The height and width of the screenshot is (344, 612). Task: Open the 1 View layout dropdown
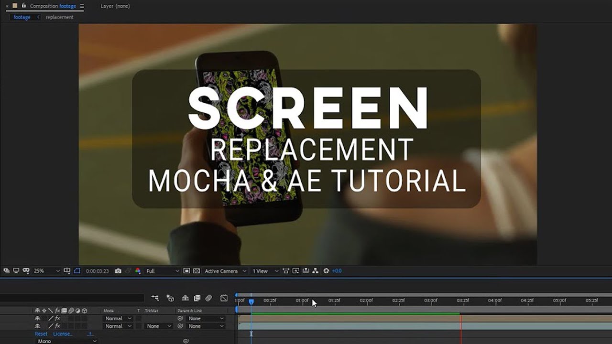[x=265, y=271]
